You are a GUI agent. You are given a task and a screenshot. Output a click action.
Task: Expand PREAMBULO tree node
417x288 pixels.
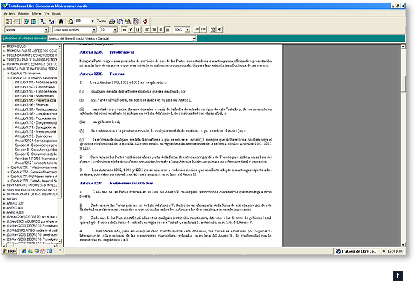click(x=4, y=47)
